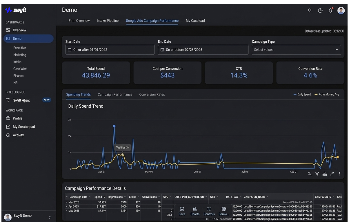Image resolution: width=349 pixels, height=222 pixels.
Task: Open the Marketing sidebar link
Action: pos(20,55)
